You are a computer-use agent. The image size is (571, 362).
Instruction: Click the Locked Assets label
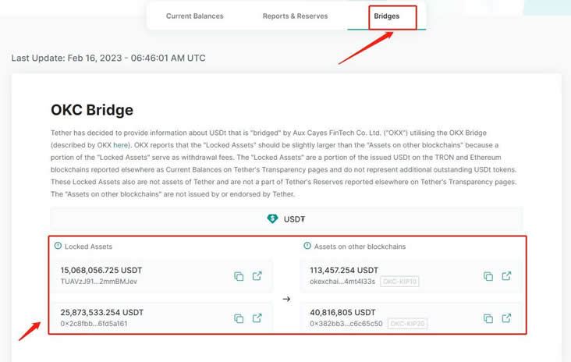[88, 247]
